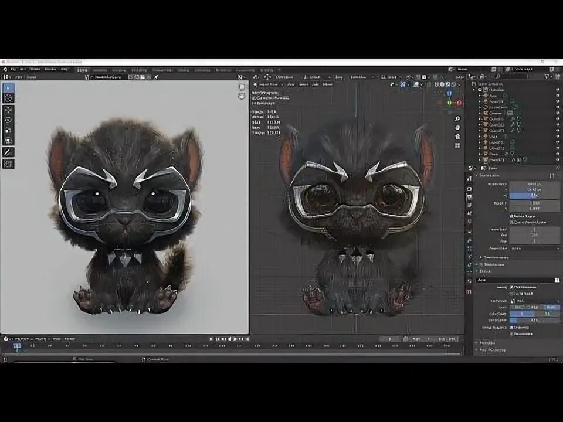Open the Tool tab atop properties tab column

point(469,178)
